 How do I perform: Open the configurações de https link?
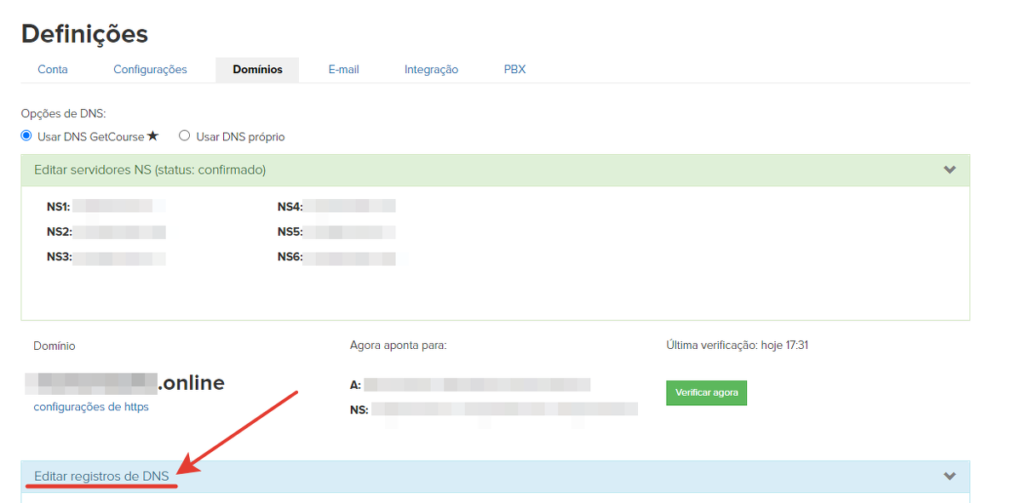pyautogui.click(x=91, y=407)
